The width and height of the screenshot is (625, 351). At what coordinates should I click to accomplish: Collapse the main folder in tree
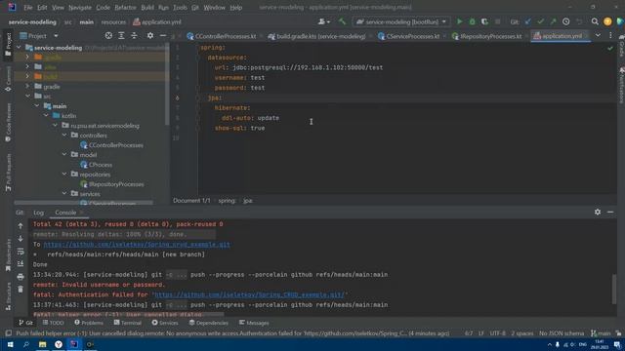click(37, 106)
